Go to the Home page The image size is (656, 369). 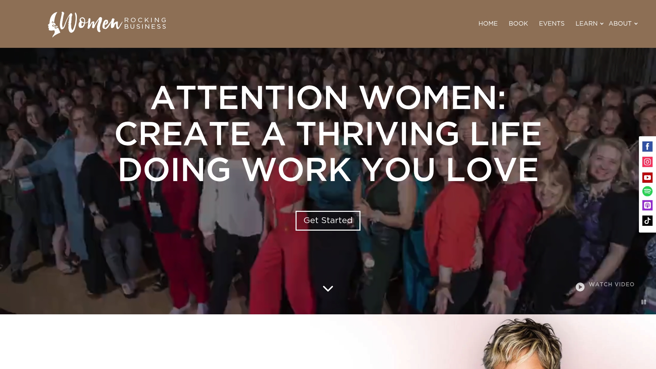[x=488, y=24]
